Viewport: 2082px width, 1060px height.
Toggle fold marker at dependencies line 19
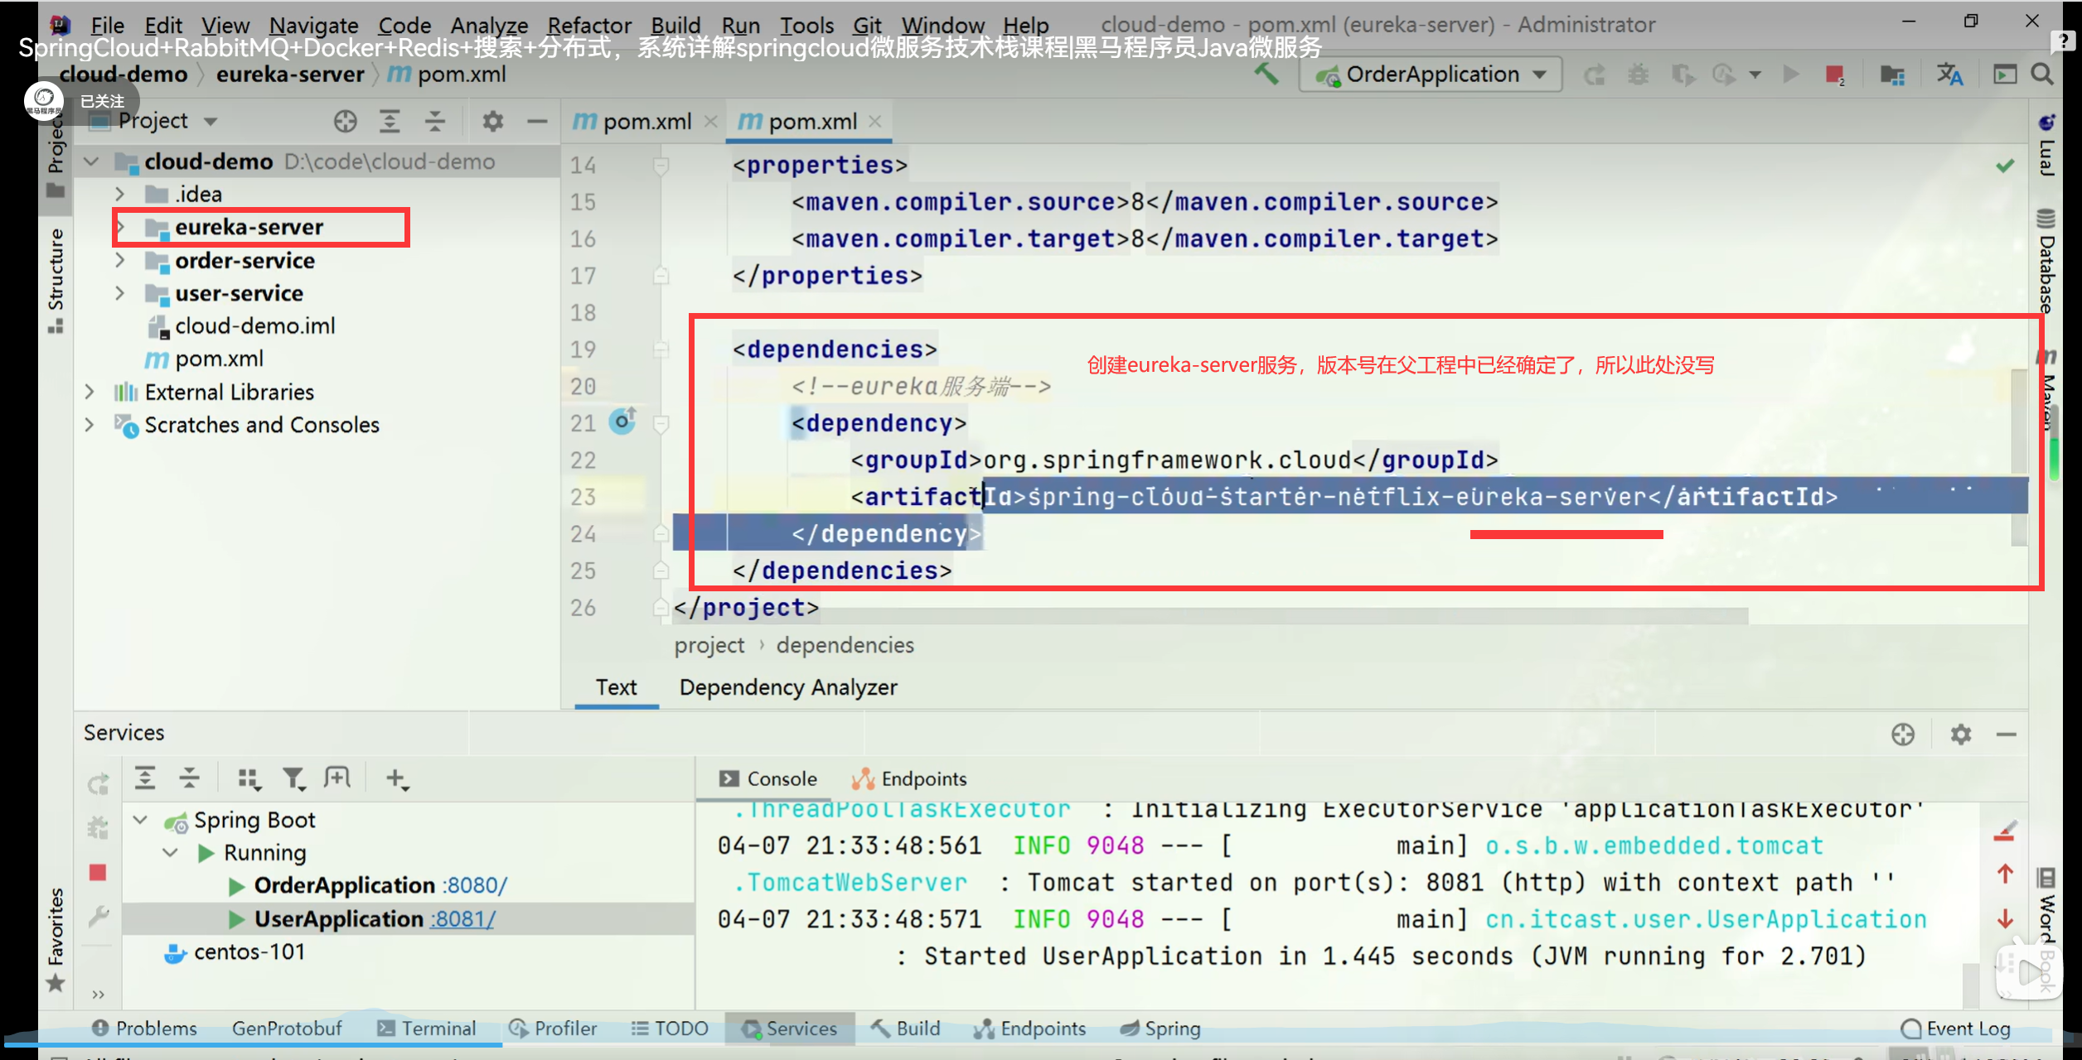pos(661,349)
